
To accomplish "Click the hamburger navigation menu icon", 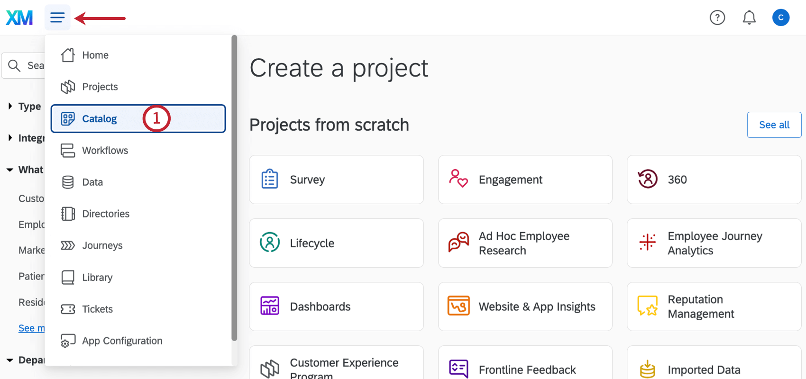I will tap(57, 18).
